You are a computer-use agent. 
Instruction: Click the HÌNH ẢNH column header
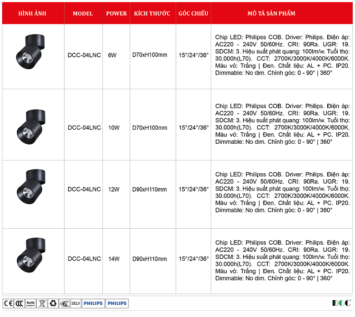(x=33, y=14)
